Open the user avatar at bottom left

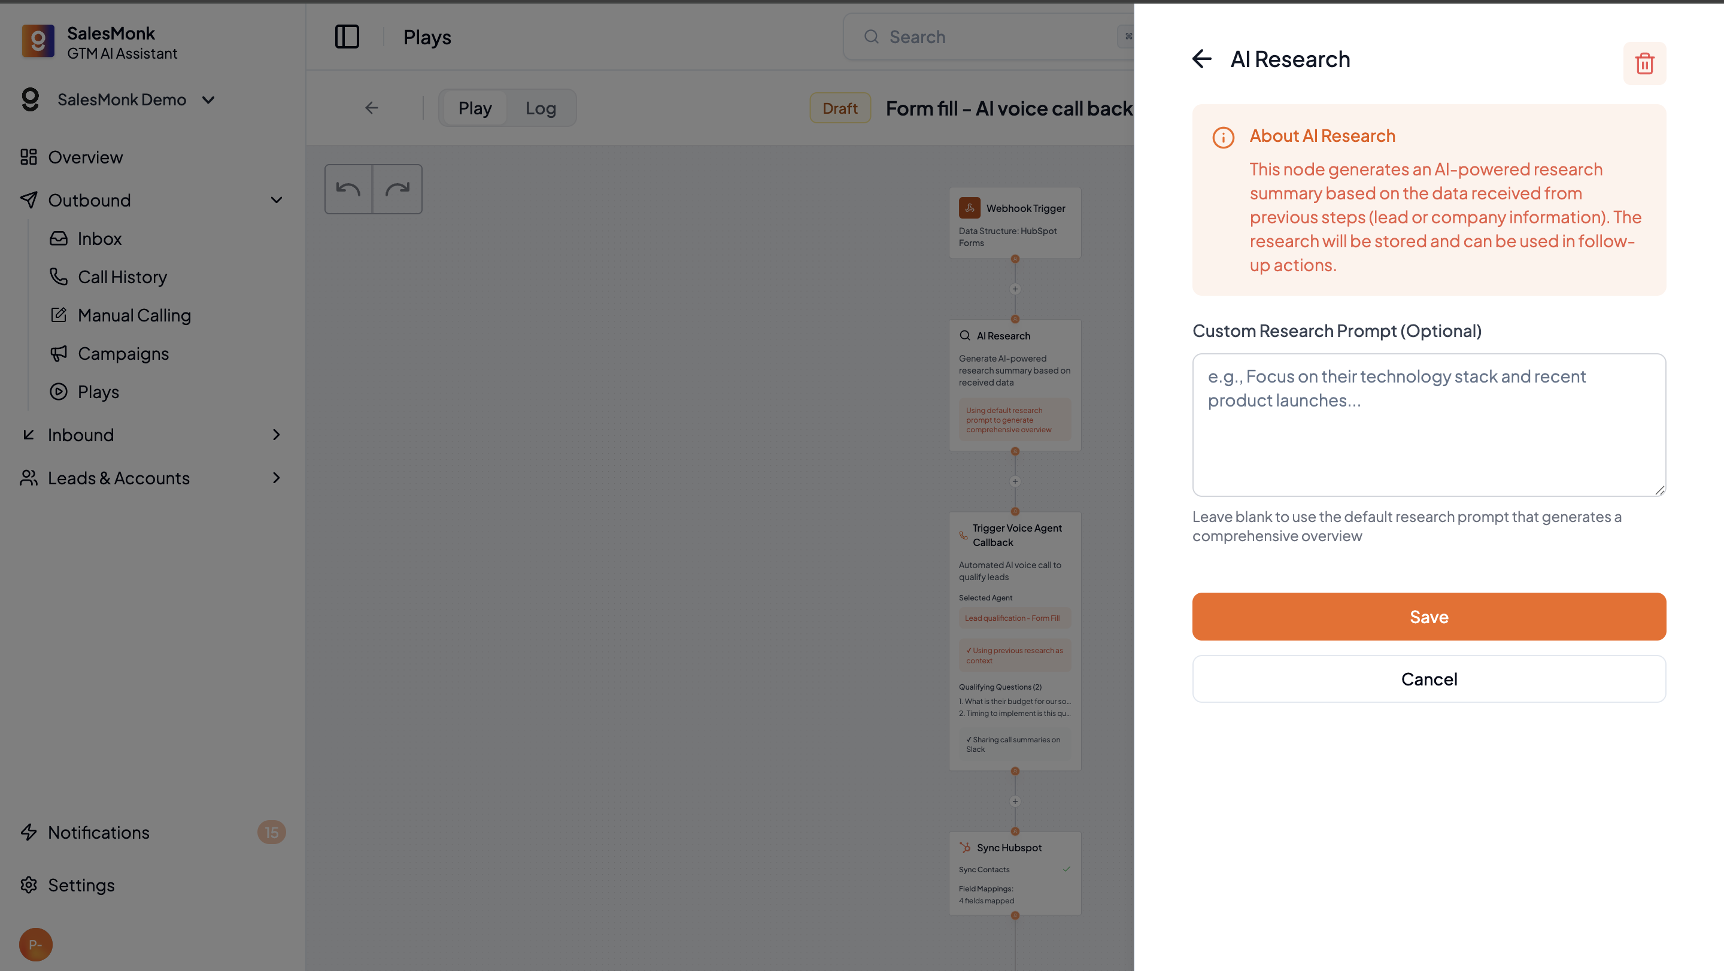tap(35, 944)
